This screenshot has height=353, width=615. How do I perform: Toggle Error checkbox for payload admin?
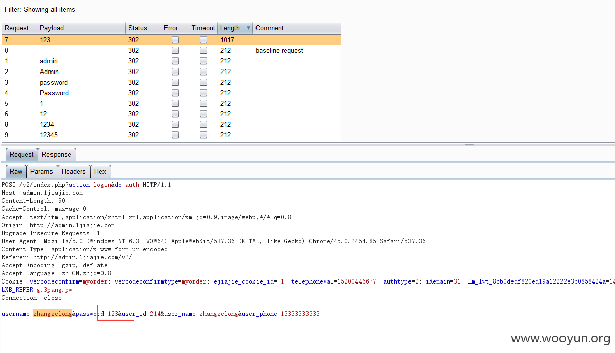(175, 61)
